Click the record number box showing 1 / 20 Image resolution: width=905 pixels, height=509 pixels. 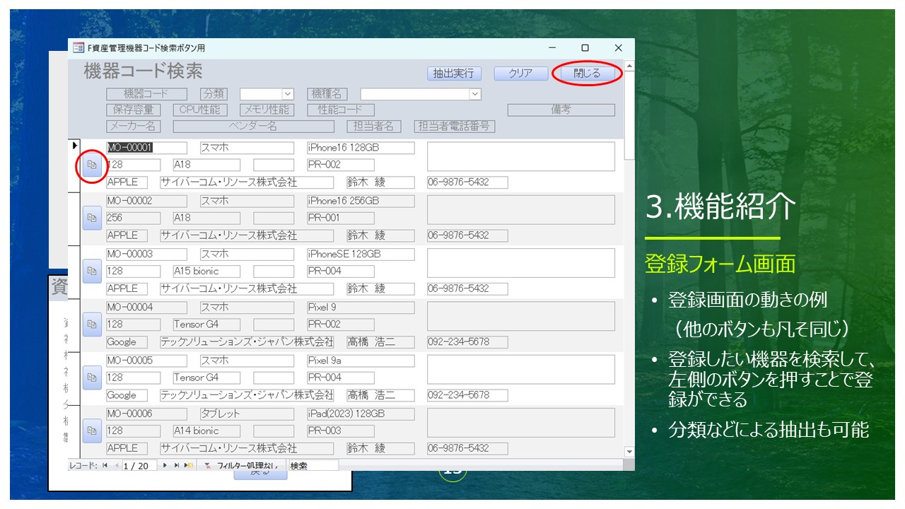(x=139, y=466)
